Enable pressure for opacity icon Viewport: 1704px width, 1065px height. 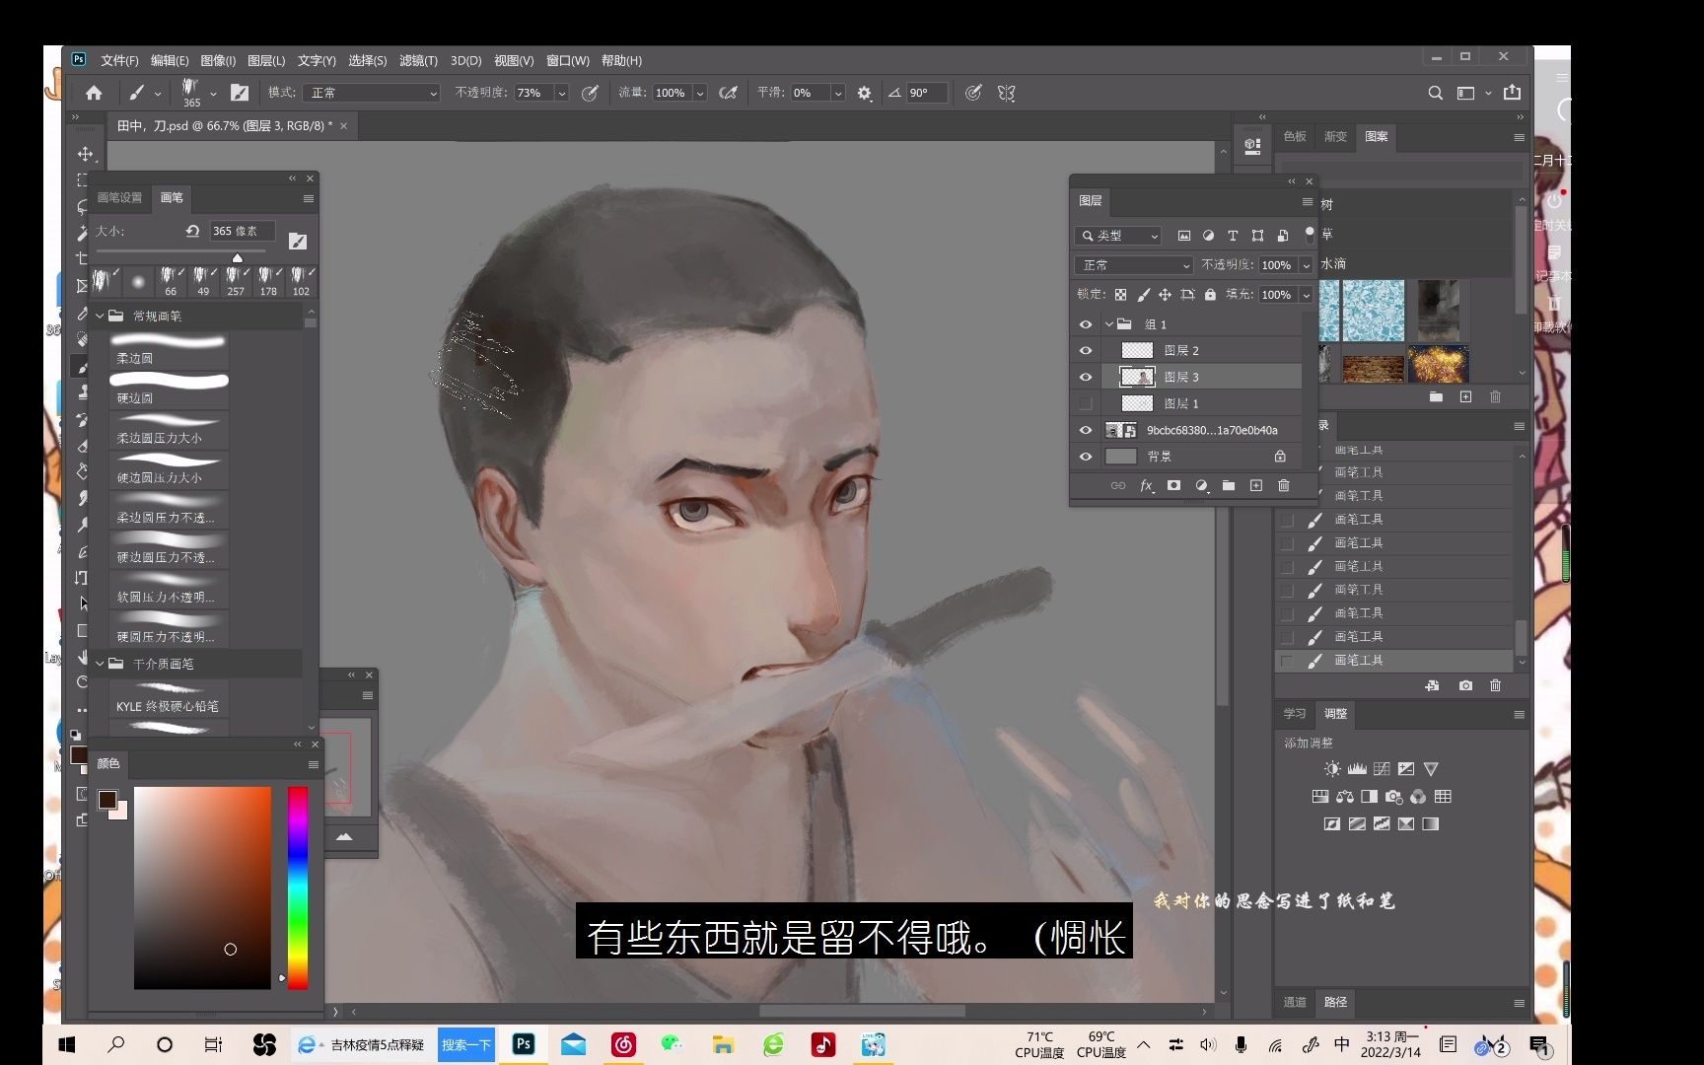tap(590, 93)
